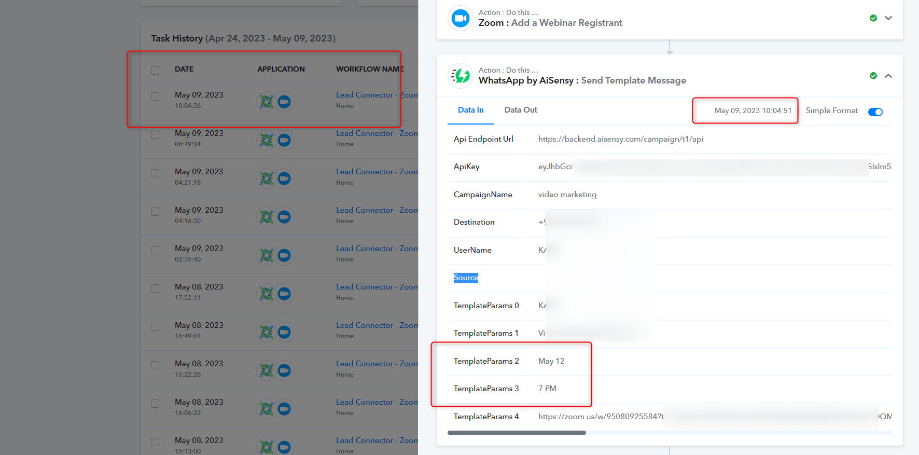Open workflow link in 04:21:18 row

point(377,172)
